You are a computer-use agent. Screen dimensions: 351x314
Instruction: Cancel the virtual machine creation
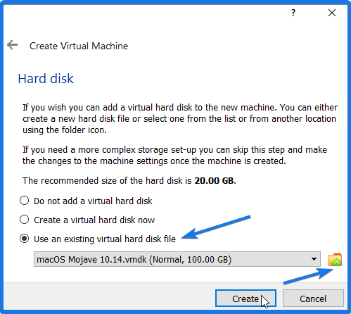pyautogui.click(x=313, y=299)
